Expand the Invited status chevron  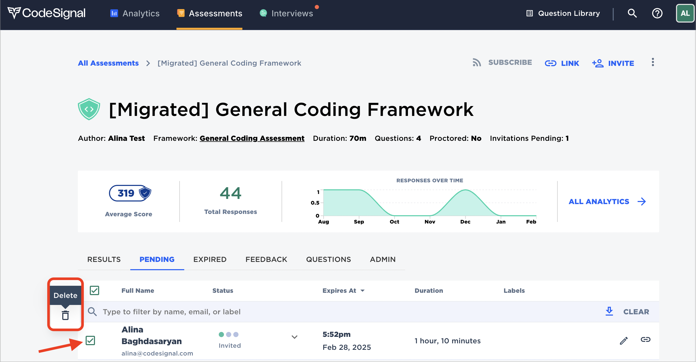click(x=295, y=337)
